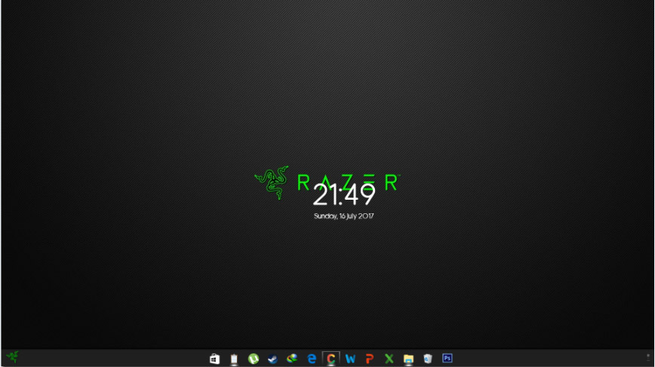Screen dimensions: 655x367
Task: Switch to the active Chrome window
Action: (331, 359)
